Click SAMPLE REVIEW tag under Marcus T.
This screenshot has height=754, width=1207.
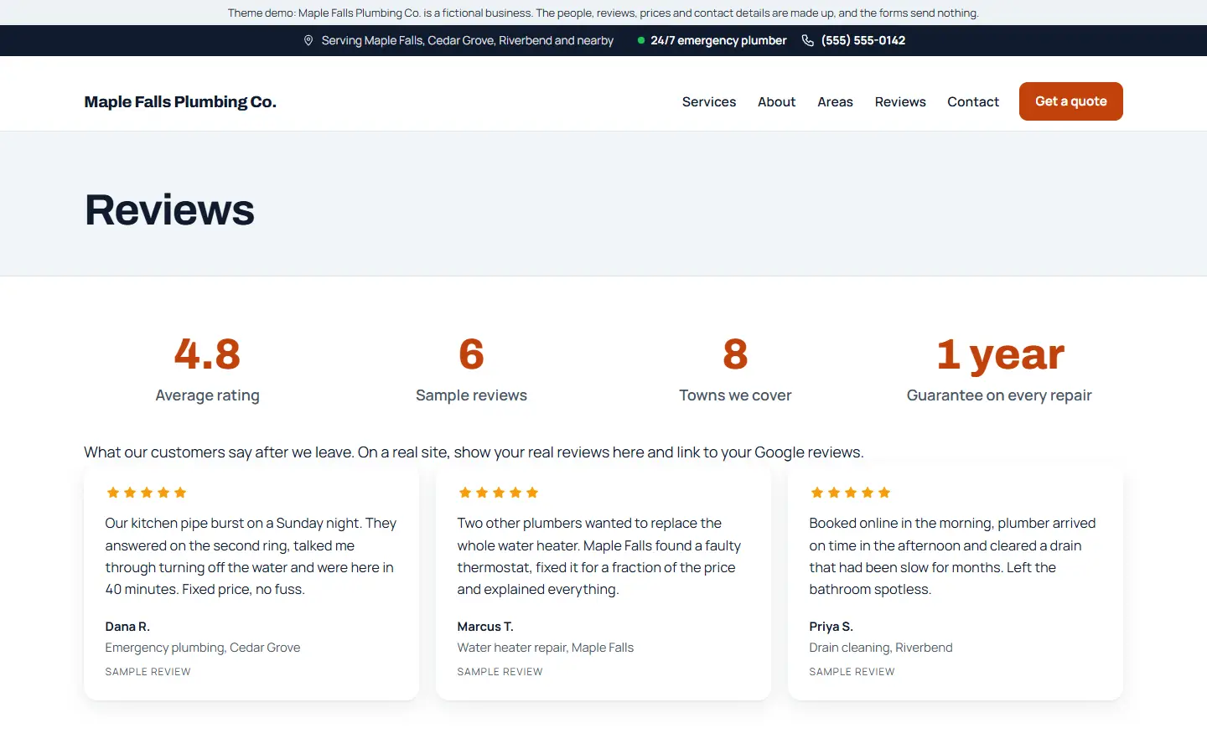tap(500, 672)
